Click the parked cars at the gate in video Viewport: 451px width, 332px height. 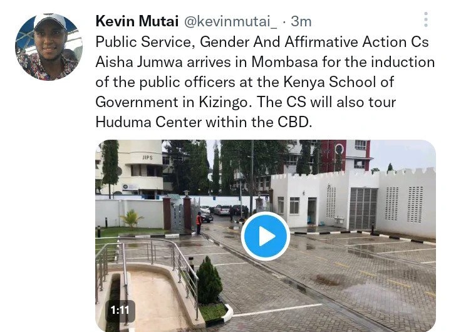click(223, 212)
